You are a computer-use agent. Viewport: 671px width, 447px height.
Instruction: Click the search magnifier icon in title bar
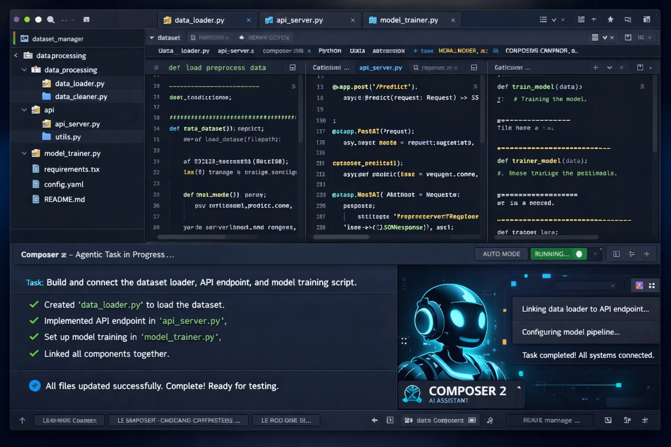(x=51, y=20)
